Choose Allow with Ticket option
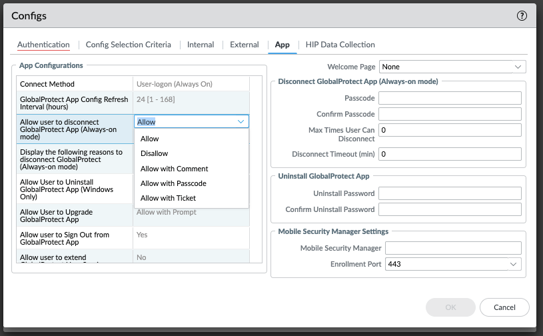Viewport: 543px width, 336px height. point(168,198)
